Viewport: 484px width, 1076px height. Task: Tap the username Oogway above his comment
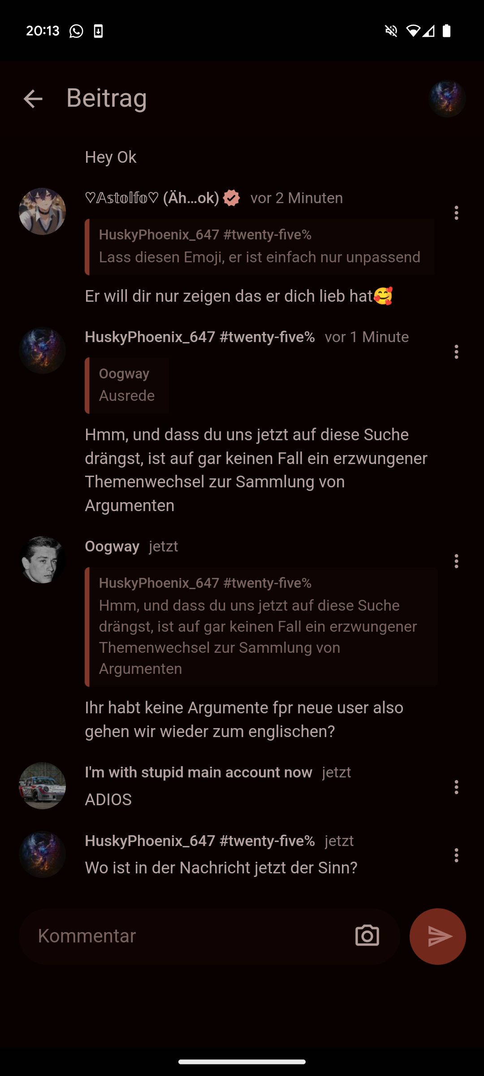pyautogui.click(x=112, y=547)
